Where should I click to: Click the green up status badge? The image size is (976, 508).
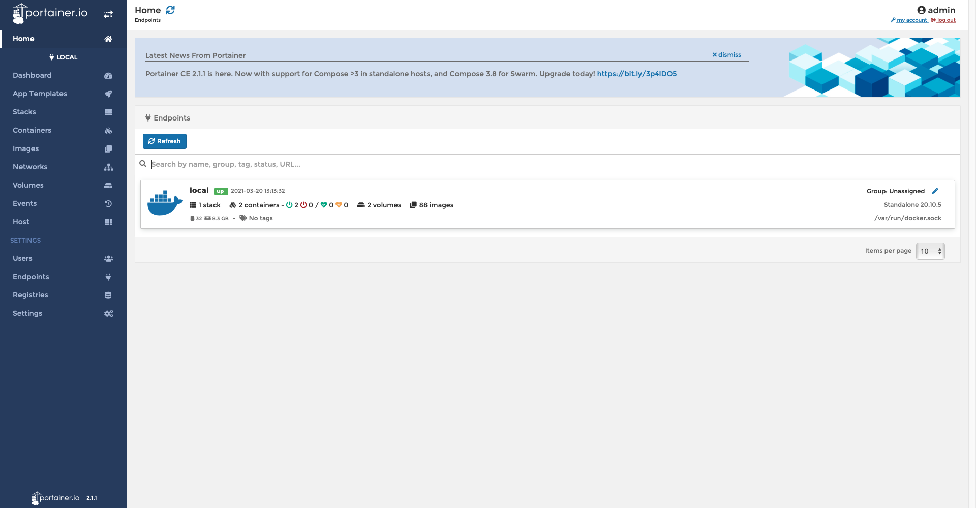pyautogui.click(x=221, y=191)
